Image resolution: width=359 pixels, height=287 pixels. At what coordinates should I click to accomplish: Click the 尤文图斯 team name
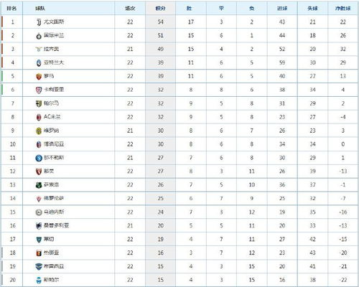coord(54,22)
